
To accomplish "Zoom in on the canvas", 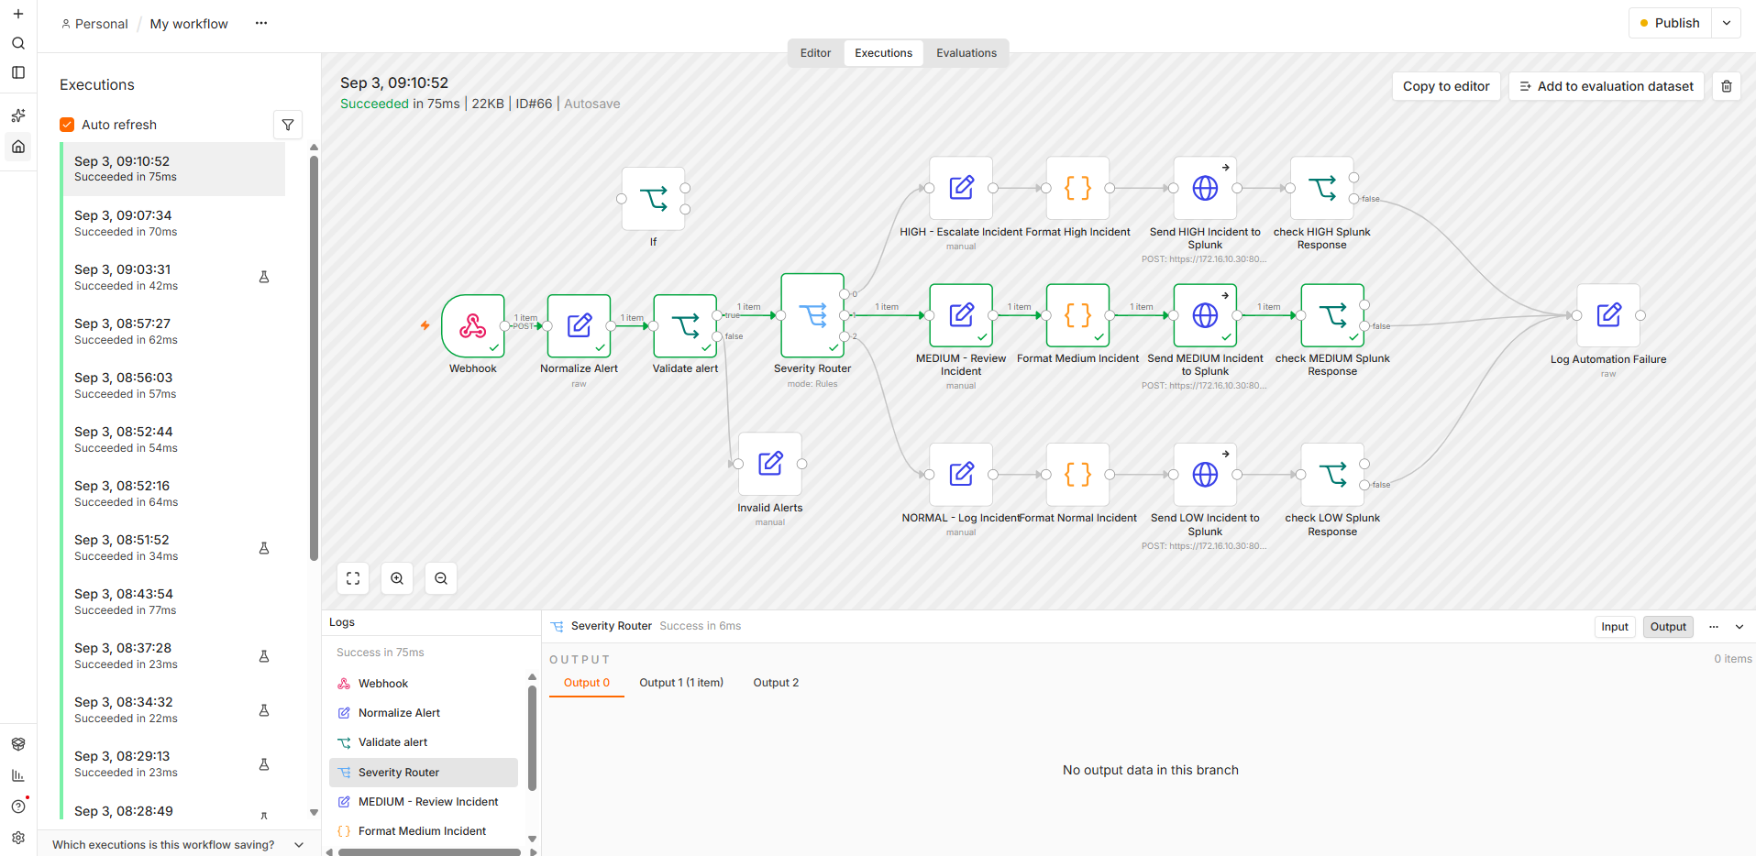I will point(397,578).
